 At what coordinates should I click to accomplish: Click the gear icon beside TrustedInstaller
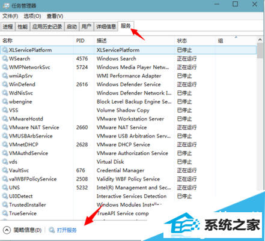coord(5,204)
